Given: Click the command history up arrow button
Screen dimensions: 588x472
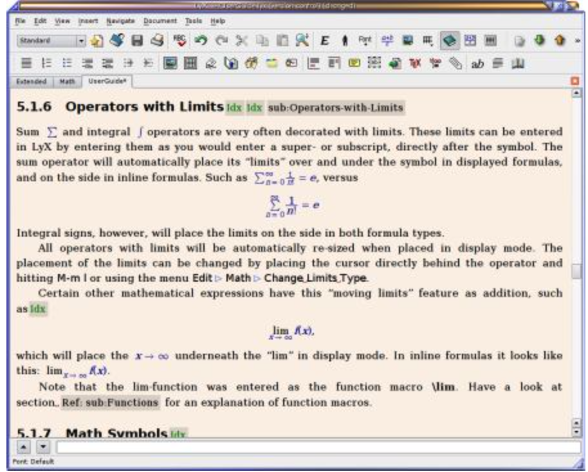Looking at the screenshot, I should point(23,447).
